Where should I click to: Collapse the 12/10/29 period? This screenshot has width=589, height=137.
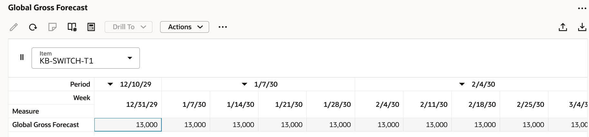(110, 84)
